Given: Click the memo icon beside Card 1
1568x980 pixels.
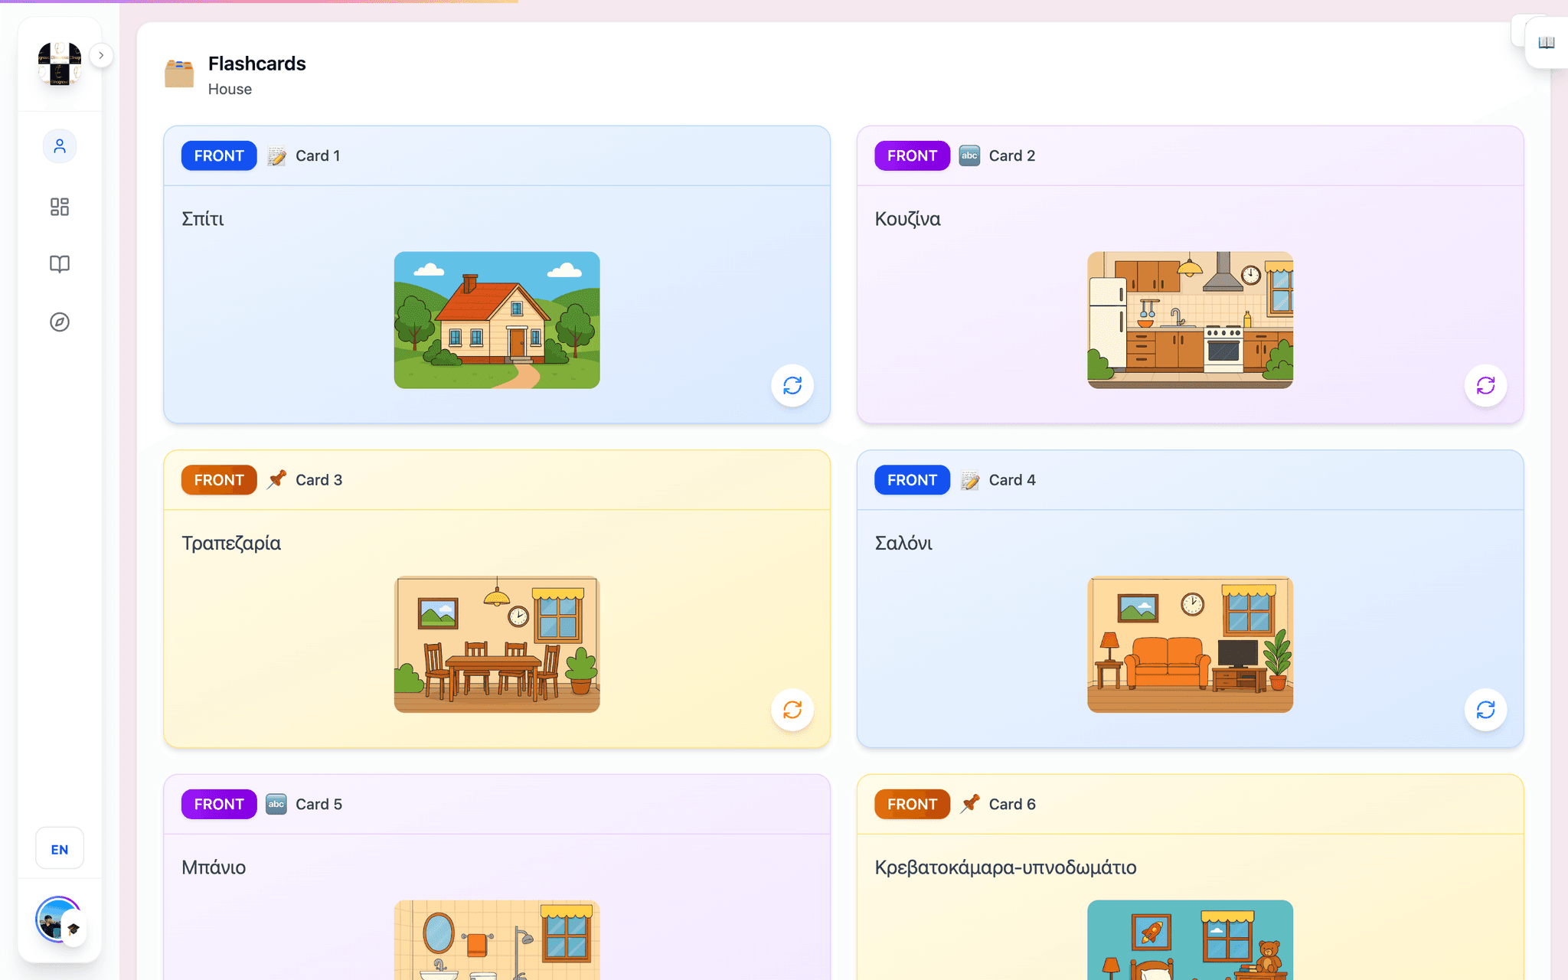Looking at the screenshot, I should [276, 155].
